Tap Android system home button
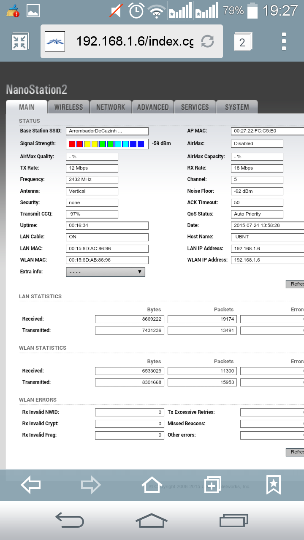The height and width of the screenshot is (540, 304). point(152,520)
